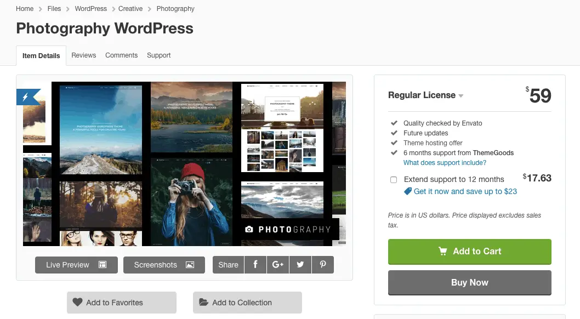Open the Comments tab
Viewport: 580px width, 319px height.
121,55
